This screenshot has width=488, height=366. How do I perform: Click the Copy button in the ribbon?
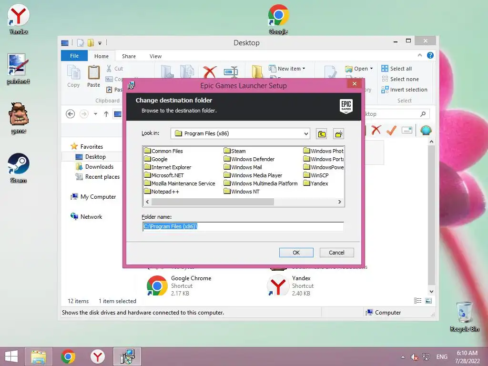tap(73, 76)
